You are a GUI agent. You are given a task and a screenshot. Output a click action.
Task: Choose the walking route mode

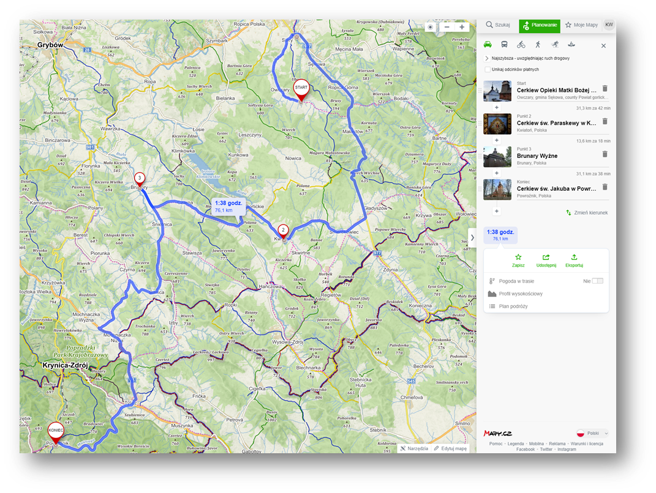[x=538, y=44]
